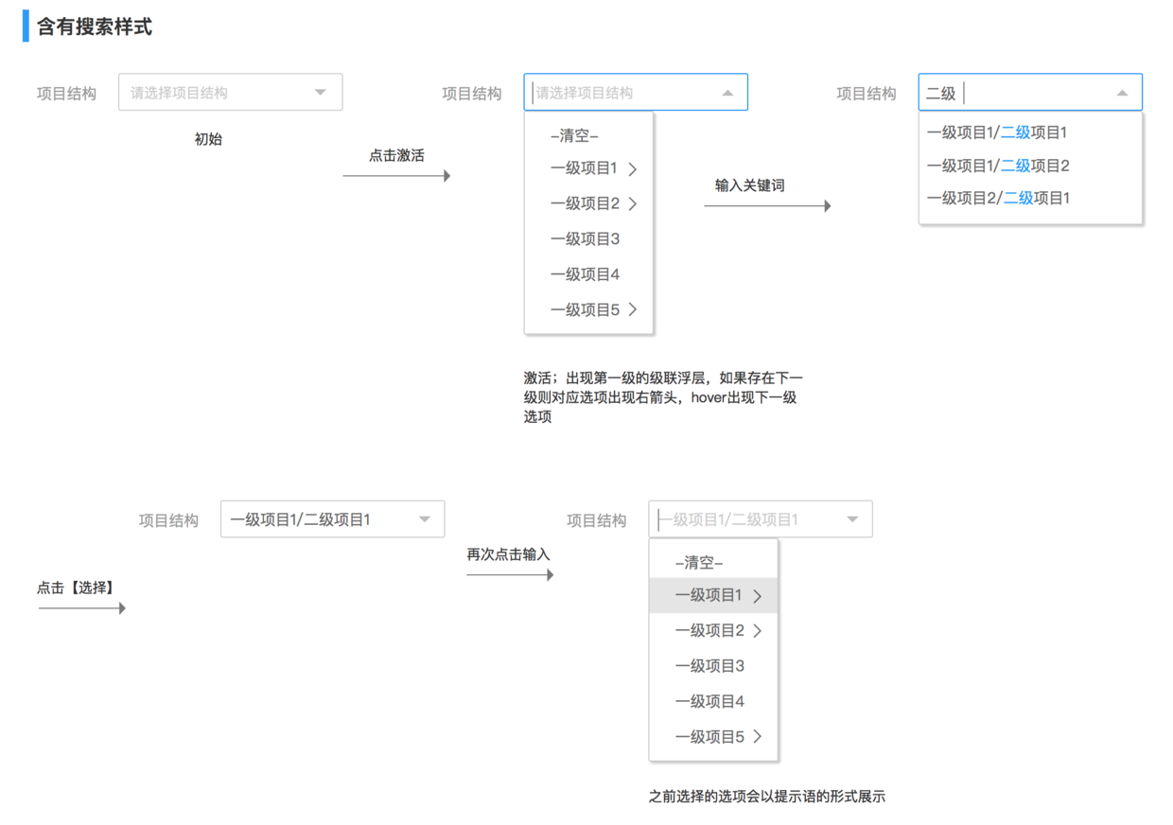Viewport: 1173px width, 825px height.
Task: Expand chevron beside 一级项目5 in non-highlighted list
Action: tap(633, 309)
